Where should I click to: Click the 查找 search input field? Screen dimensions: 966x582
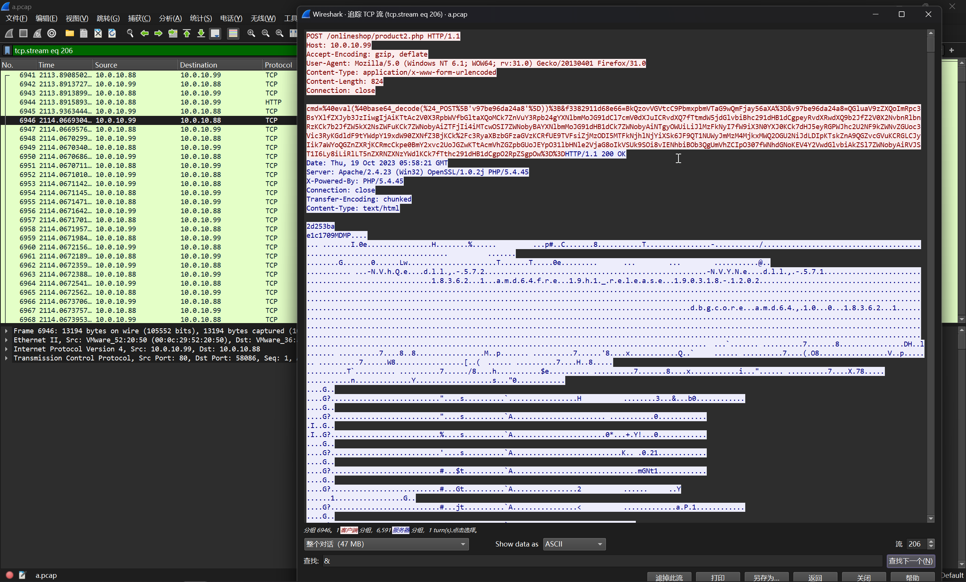tap(603, 561)
